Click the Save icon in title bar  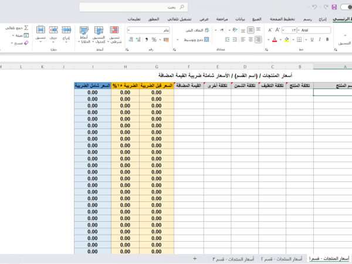point(334,7)
